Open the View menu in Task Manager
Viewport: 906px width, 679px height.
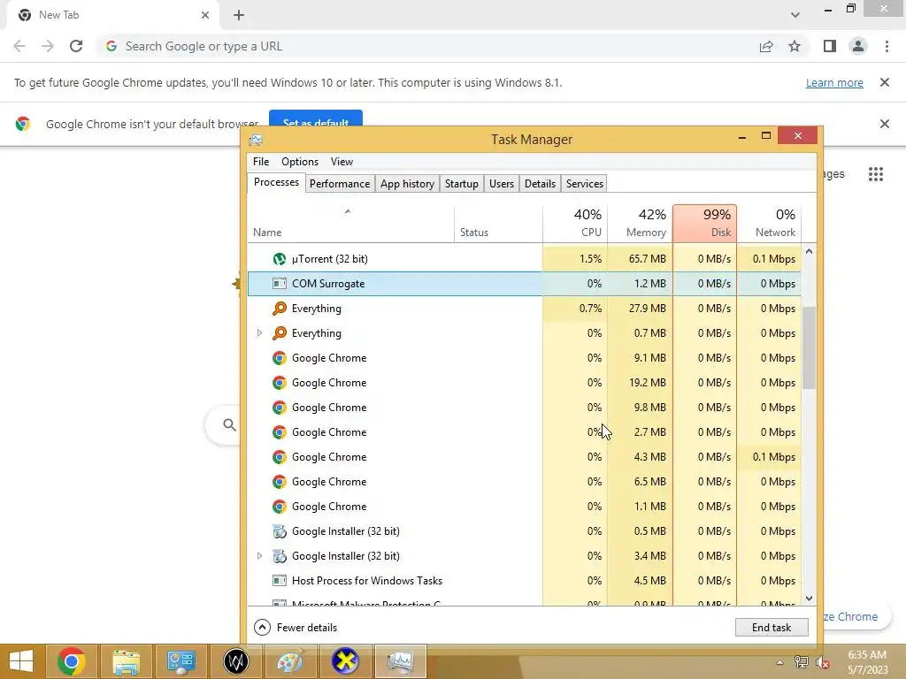click(x=342, y=162)
